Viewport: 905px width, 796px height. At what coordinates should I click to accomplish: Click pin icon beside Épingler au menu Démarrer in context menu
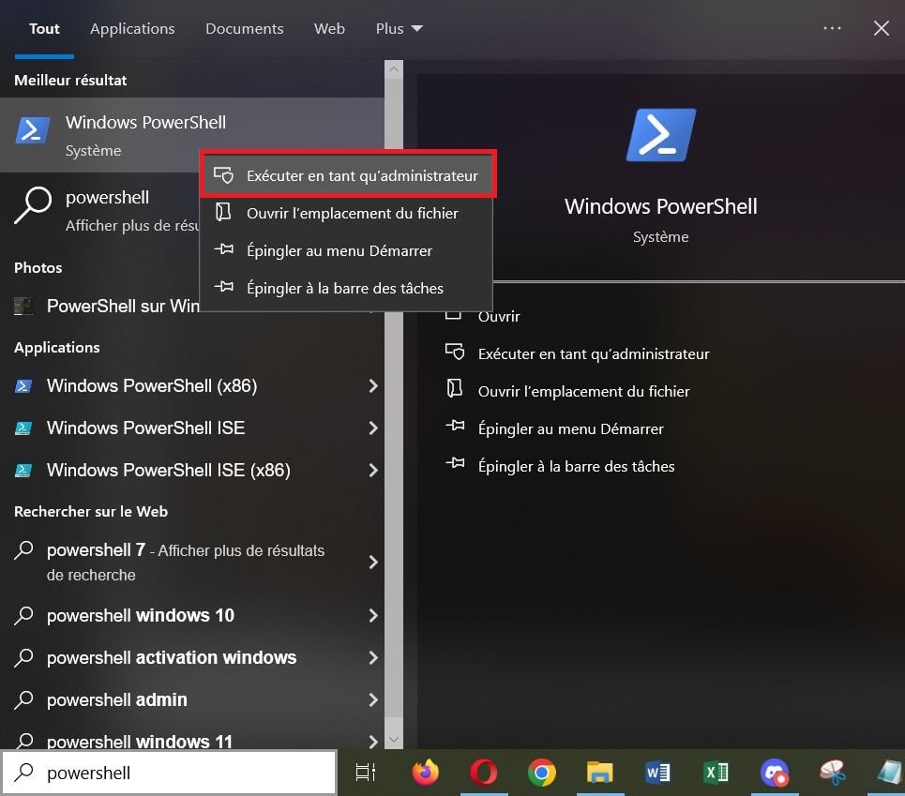click(x=223, y=249)
